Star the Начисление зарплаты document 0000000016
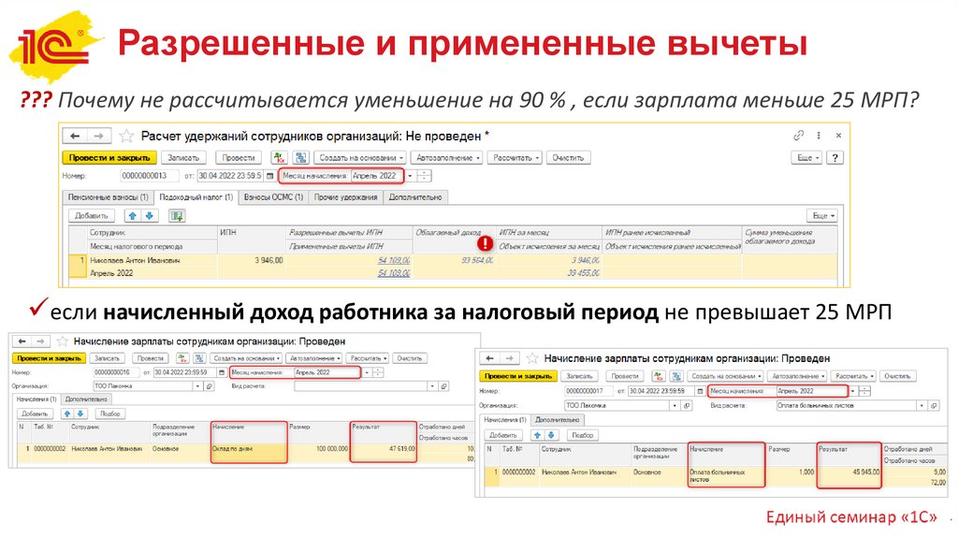The width and height of the screenshot is (958, 537). click(62, 341)
